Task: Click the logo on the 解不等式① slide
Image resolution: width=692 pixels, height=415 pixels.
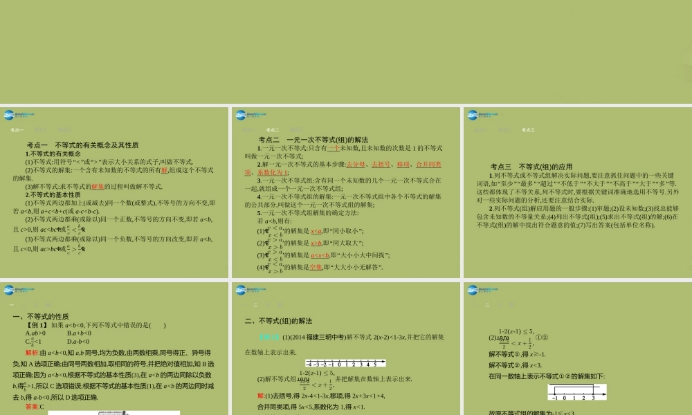Action: click(x=482, y=290)
